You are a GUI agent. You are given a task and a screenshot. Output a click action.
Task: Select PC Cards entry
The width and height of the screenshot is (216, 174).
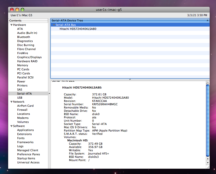pos(23,69)
